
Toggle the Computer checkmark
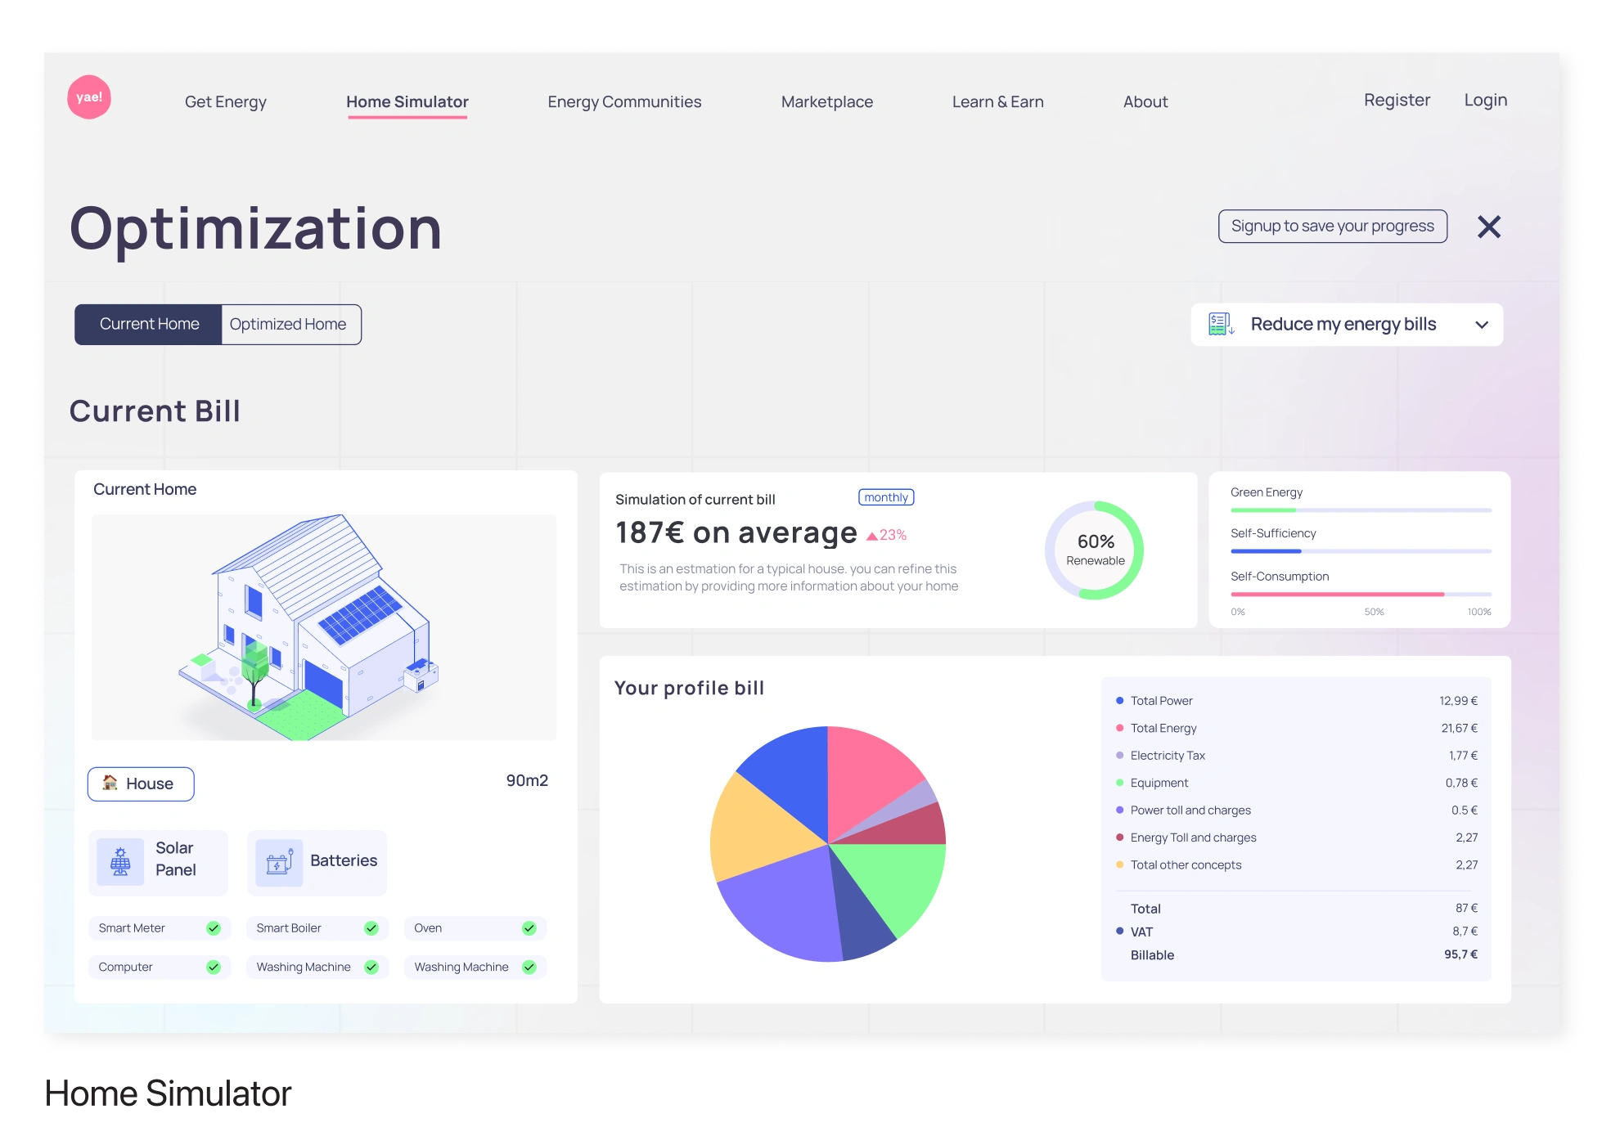[x=214, y=968]
